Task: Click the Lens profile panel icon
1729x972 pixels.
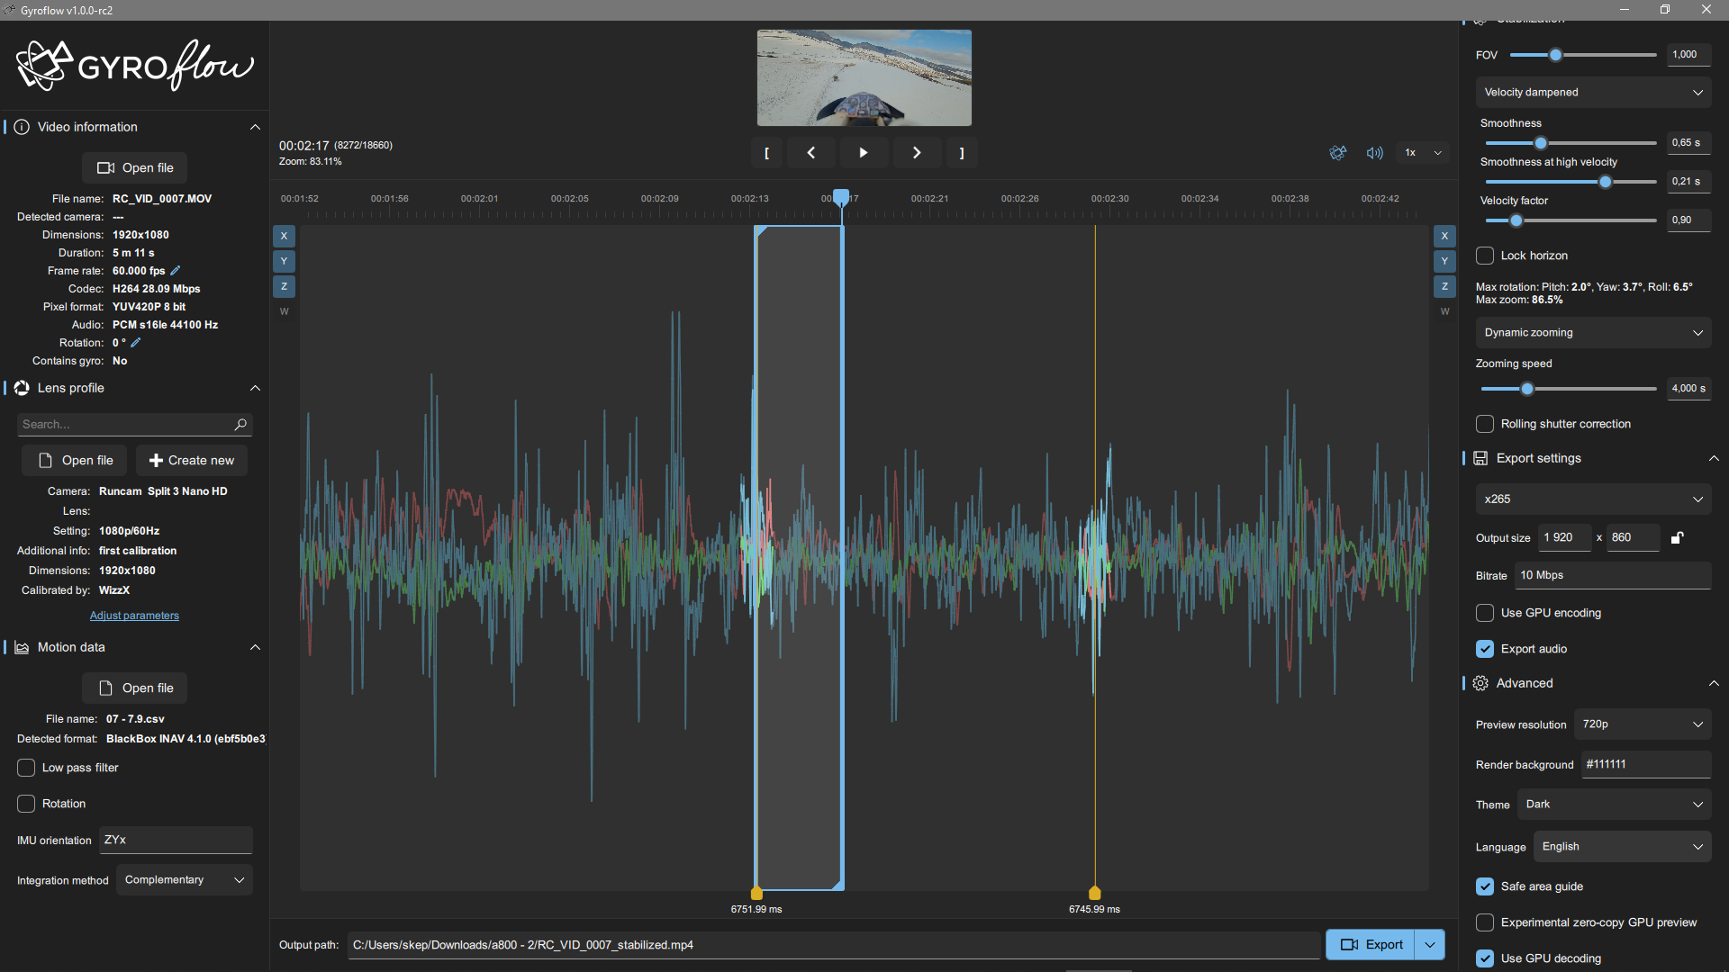Action: [21, 388]
